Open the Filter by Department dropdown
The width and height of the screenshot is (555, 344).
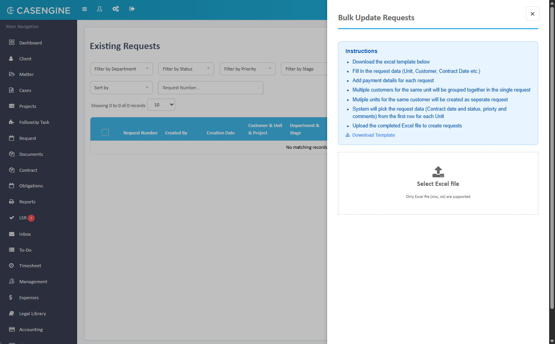(x=122, y=69)
